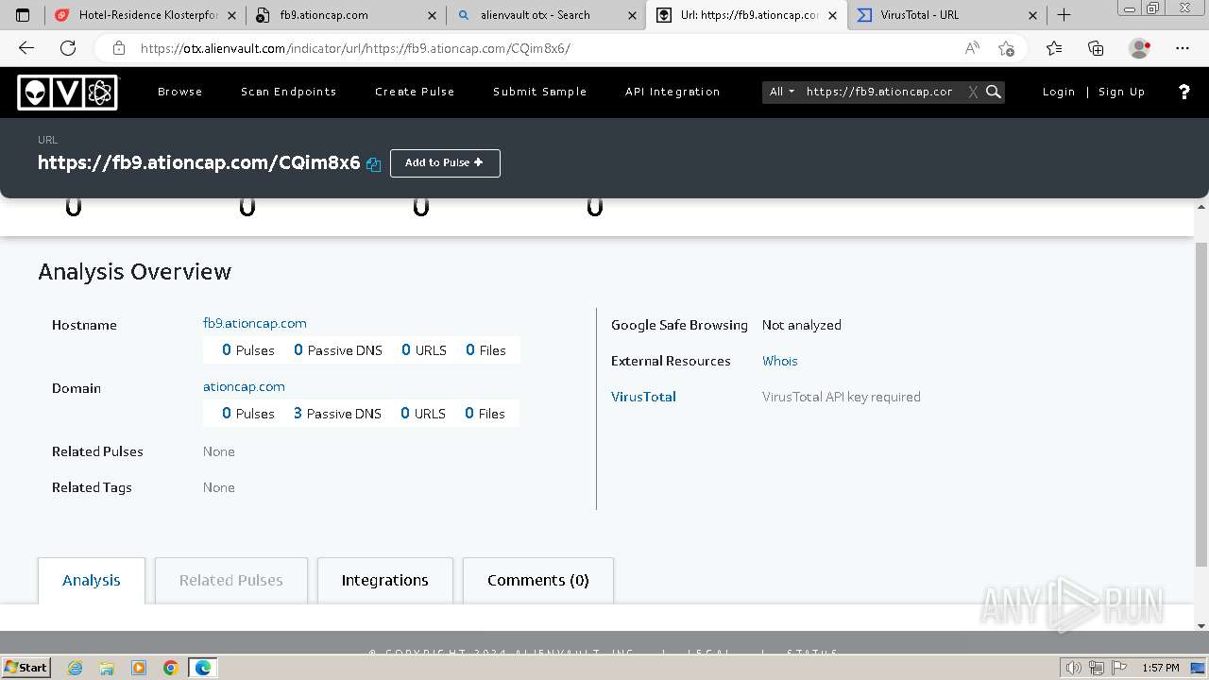Open Create Pulse menu item
This screenshot has width=1209, height=680.
coord(415,92)
